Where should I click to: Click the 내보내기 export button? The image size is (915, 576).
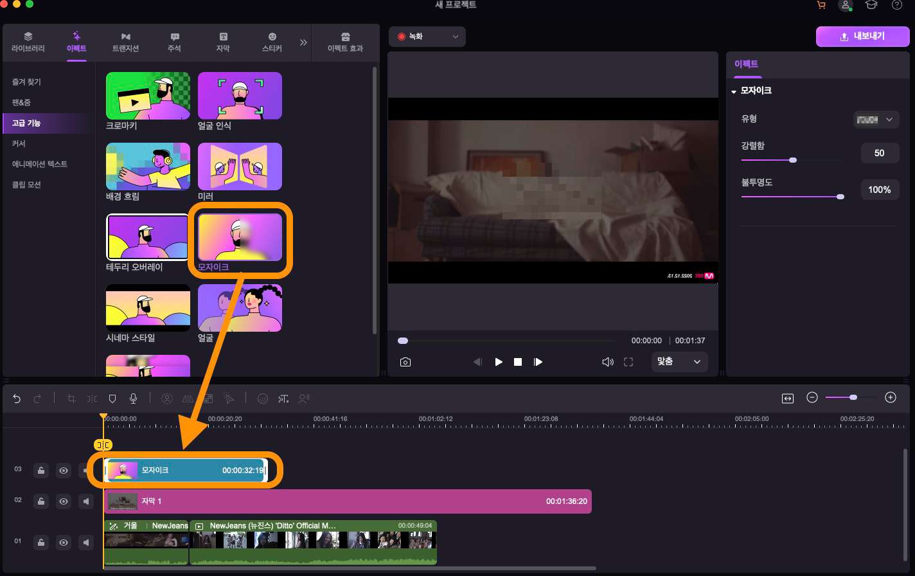[x=862, y=37]
